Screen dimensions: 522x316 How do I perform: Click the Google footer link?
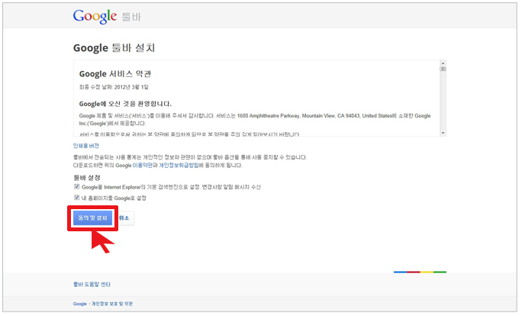click(x=79, y=304)
